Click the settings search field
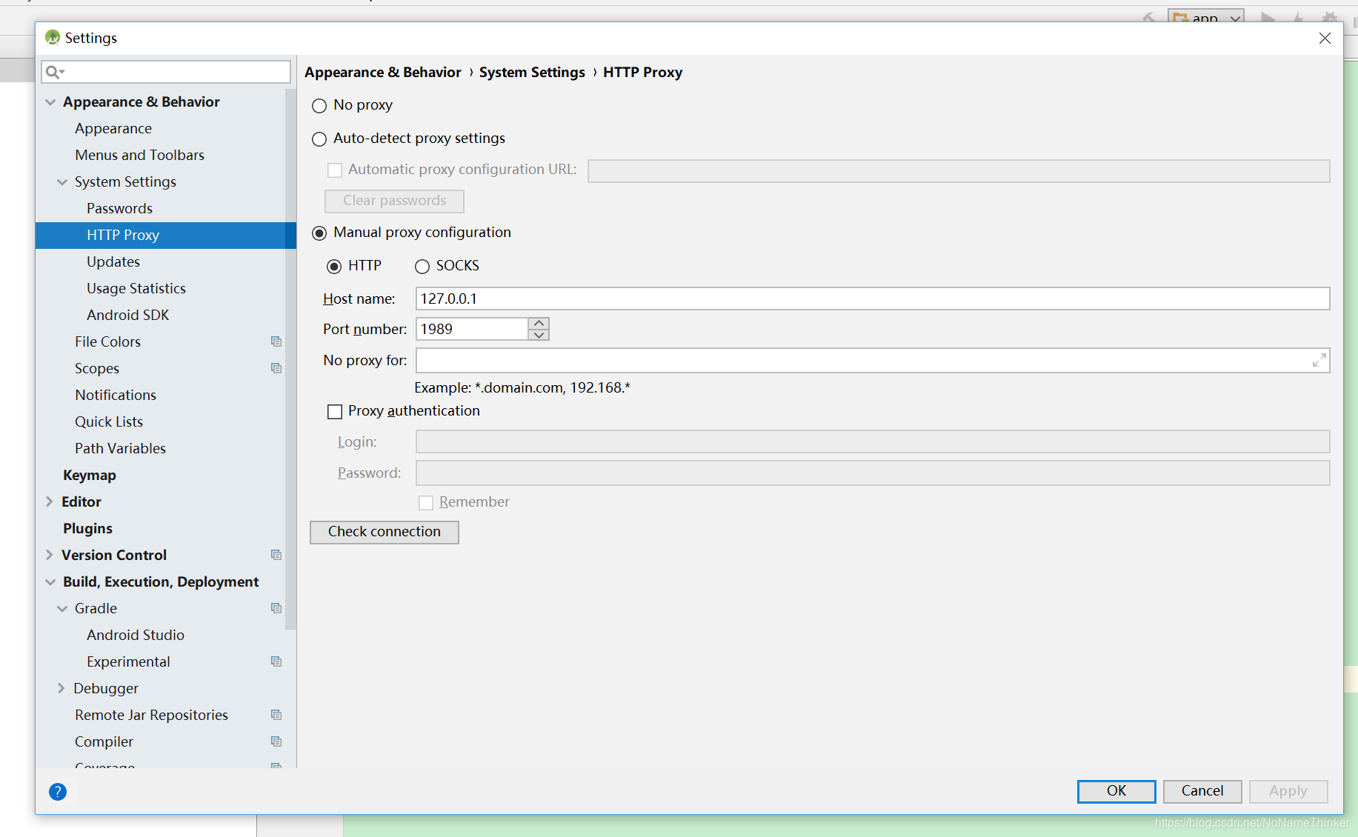Screen dimensions: 1358x837 166,72
